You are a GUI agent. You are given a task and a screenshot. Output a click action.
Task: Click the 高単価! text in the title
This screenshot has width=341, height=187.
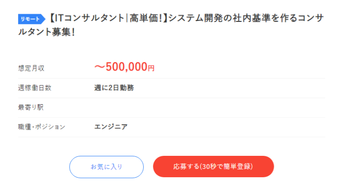146,19
